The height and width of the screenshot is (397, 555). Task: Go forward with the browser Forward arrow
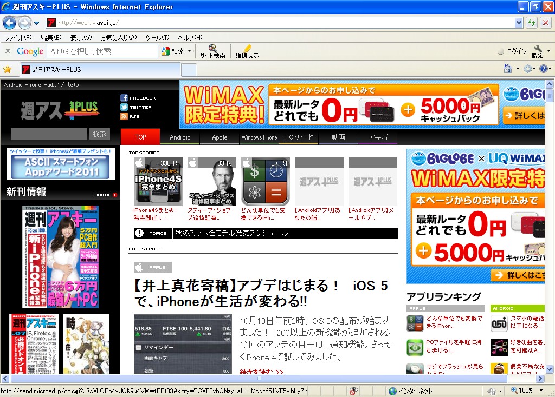pos(24,23)
